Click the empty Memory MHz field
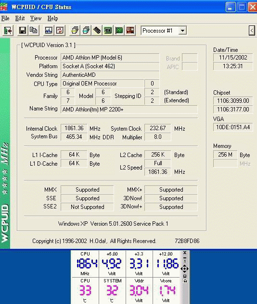Screen dimensions: 257x304 pos(225,163)
